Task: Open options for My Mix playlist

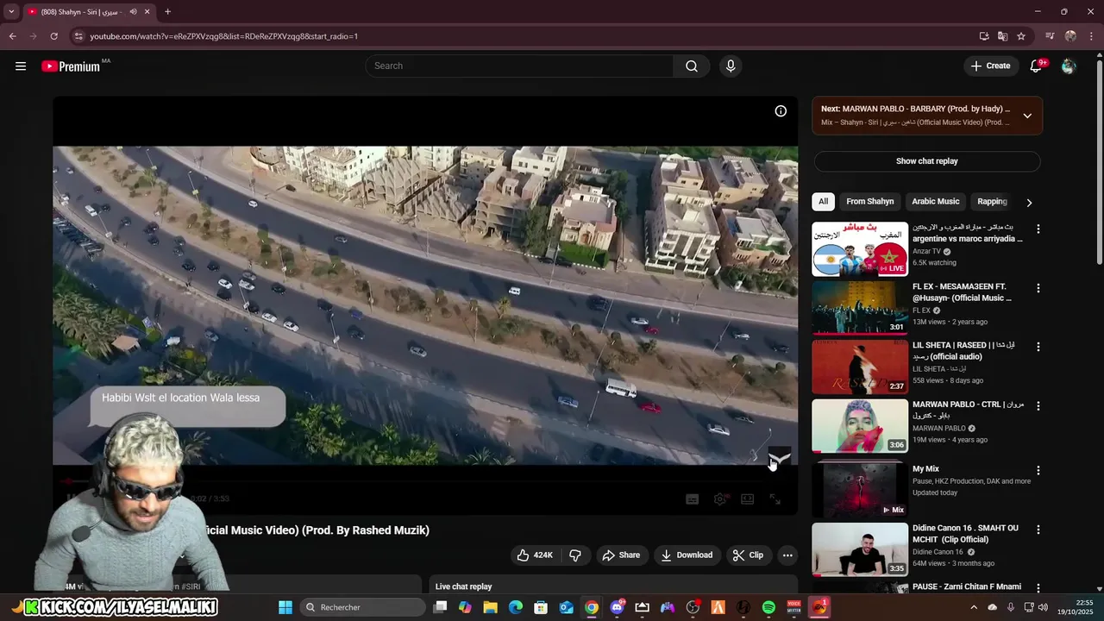Action: click(x=1038, y=471)
